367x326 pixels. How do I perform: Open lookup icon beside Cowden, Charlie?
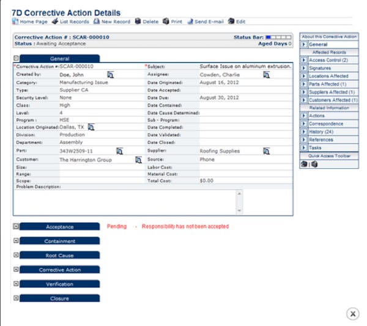[266, 75]
